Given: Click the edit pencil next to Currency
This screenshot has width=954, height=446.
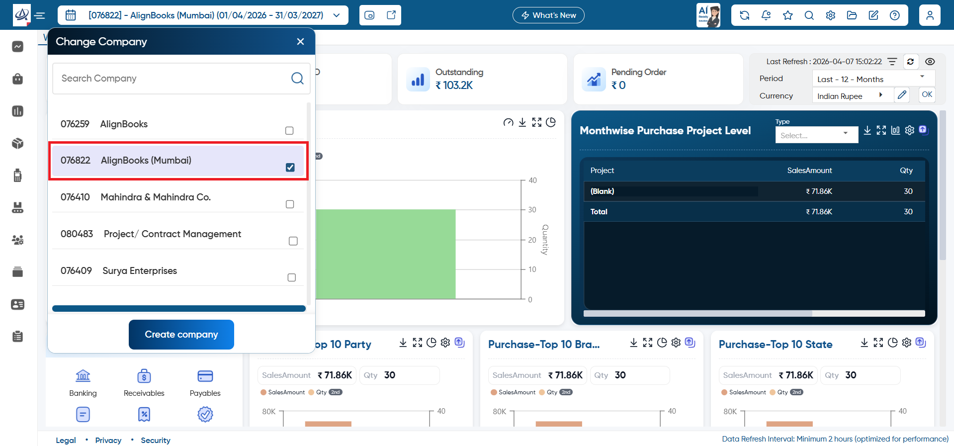Looking at the screenshot, I should pyautogui.click(x=902, y=95).
